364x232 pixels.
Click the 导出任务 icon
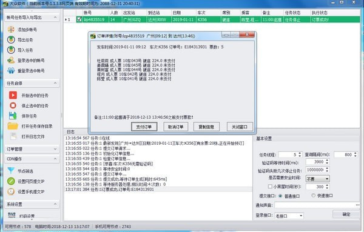[x=11, y=39]
